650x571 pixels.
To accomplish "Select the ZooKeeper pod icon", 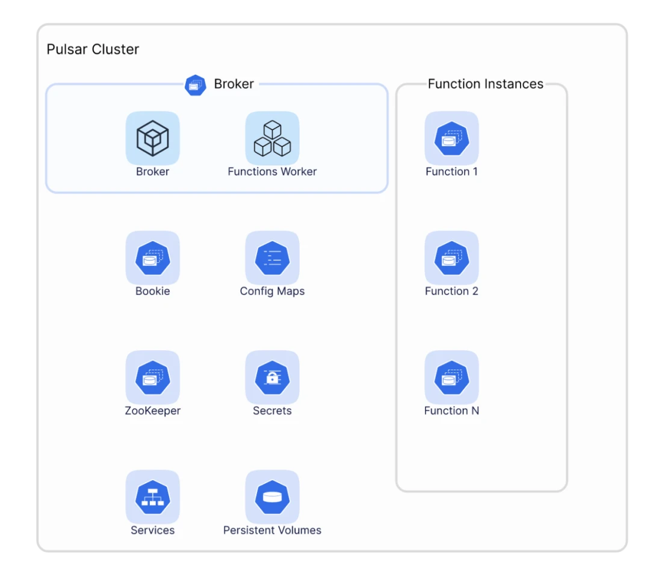I will click(x=152, y=378).
